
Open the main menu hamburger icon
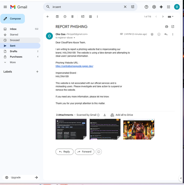pos(5,7)
